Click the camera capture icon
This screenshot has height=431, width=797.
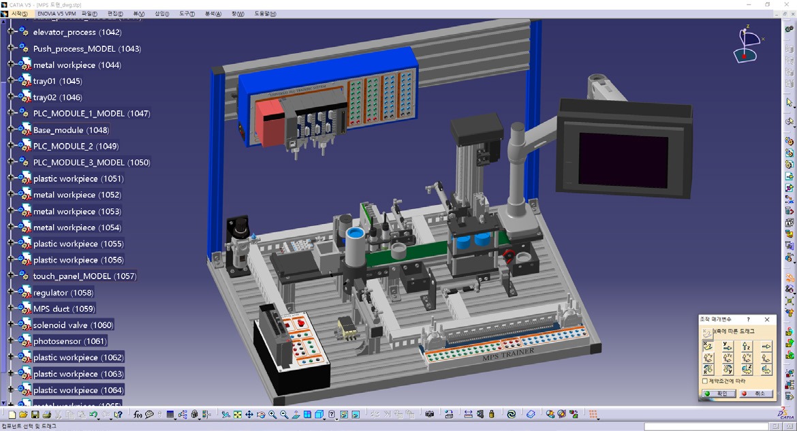429,415
